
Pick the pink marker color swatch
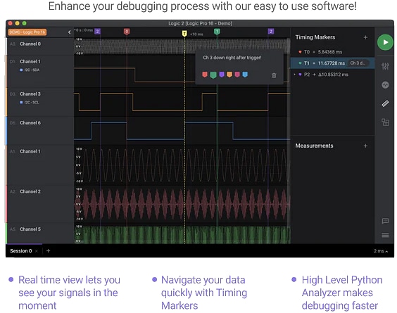(237, 75)
